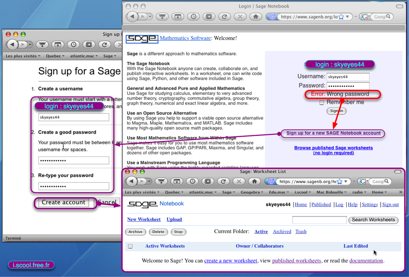This screenshot has width=409, height=277.
Task: Click reload icon in Login Sage Notebook window
Action: coord(224,17)
